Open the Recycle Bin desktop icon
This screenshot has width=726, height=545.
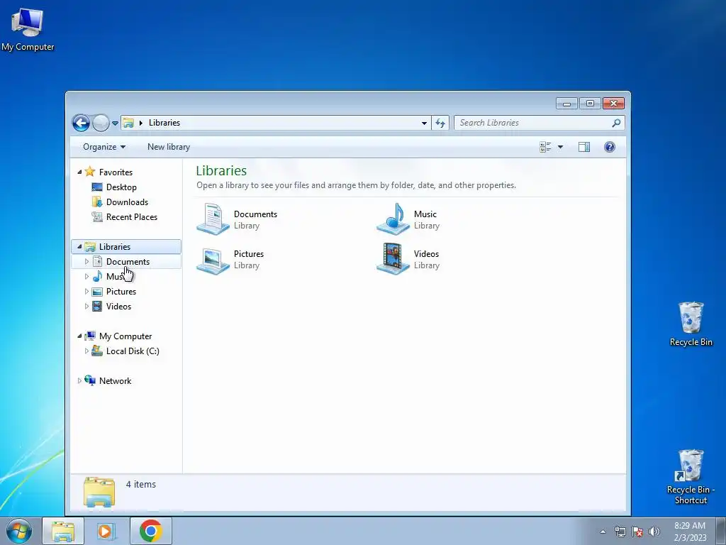click(x=691, y=324)
